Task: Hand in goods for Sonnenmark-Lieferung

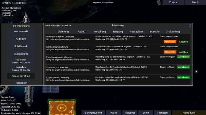Action: (183, 52)
